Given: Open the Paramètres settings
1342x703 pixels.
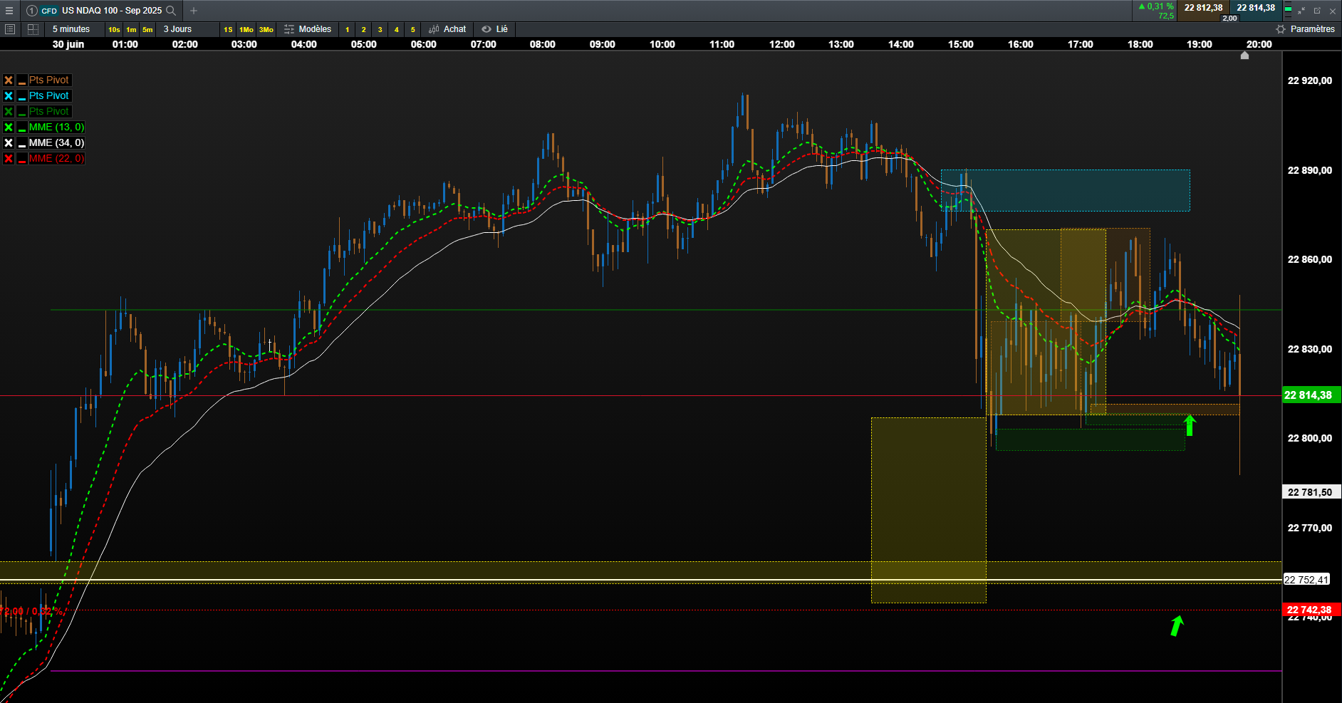Looking at the screenshot, I should pyautogui.click(x=1305, y=29).
